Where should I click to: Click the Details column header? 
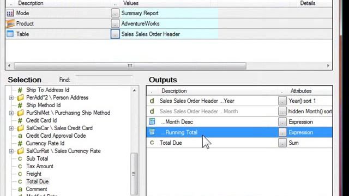coord(308,3)
